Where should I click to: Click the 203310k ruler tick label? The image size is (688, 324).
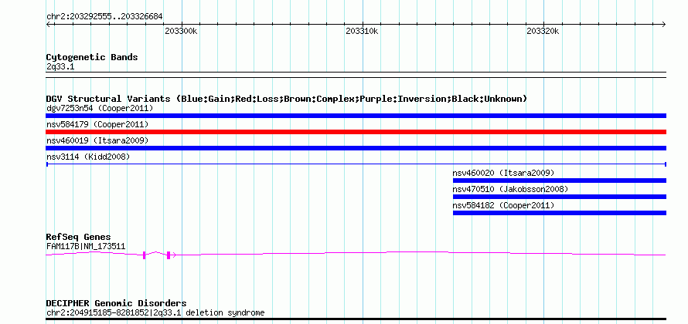point(363,31)
